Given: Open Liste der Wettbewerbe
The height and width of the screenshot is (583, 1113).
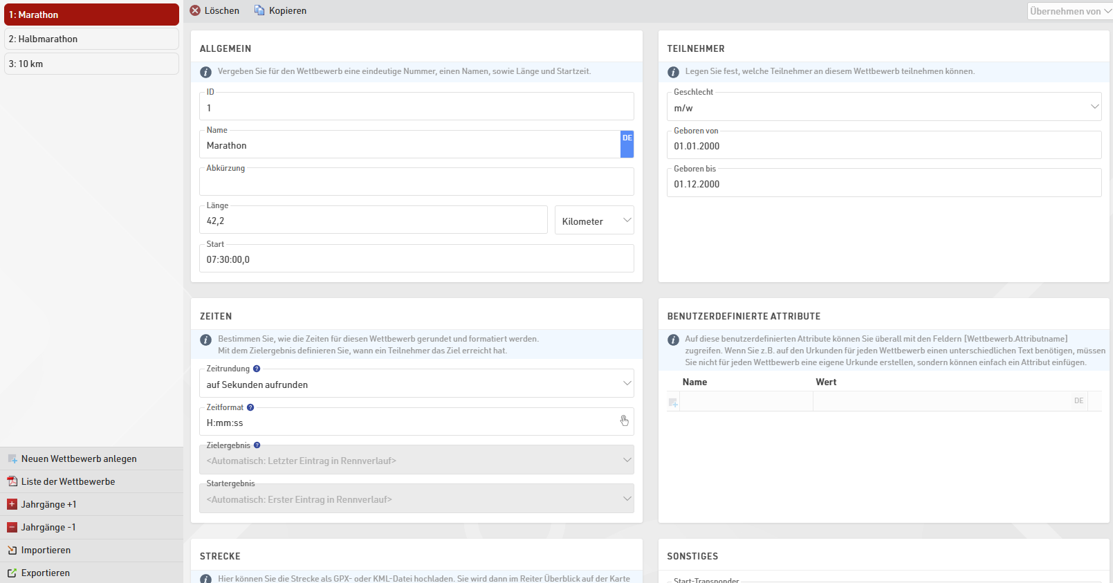Looking at the screenshot, I should [x=68, y=481].
